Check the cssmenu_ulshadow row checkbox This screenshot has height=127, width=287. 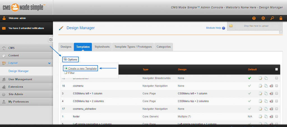point(277,109)
